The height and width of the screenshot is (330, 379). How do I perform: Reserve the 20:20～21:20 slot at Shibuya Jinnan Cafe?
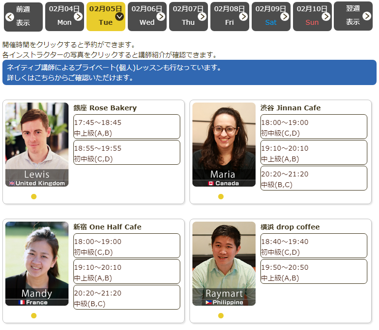pos(313,178)
